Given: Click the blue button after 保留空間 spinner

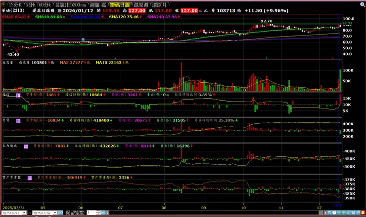Looking at the screenshot, I should click(103, 213).
